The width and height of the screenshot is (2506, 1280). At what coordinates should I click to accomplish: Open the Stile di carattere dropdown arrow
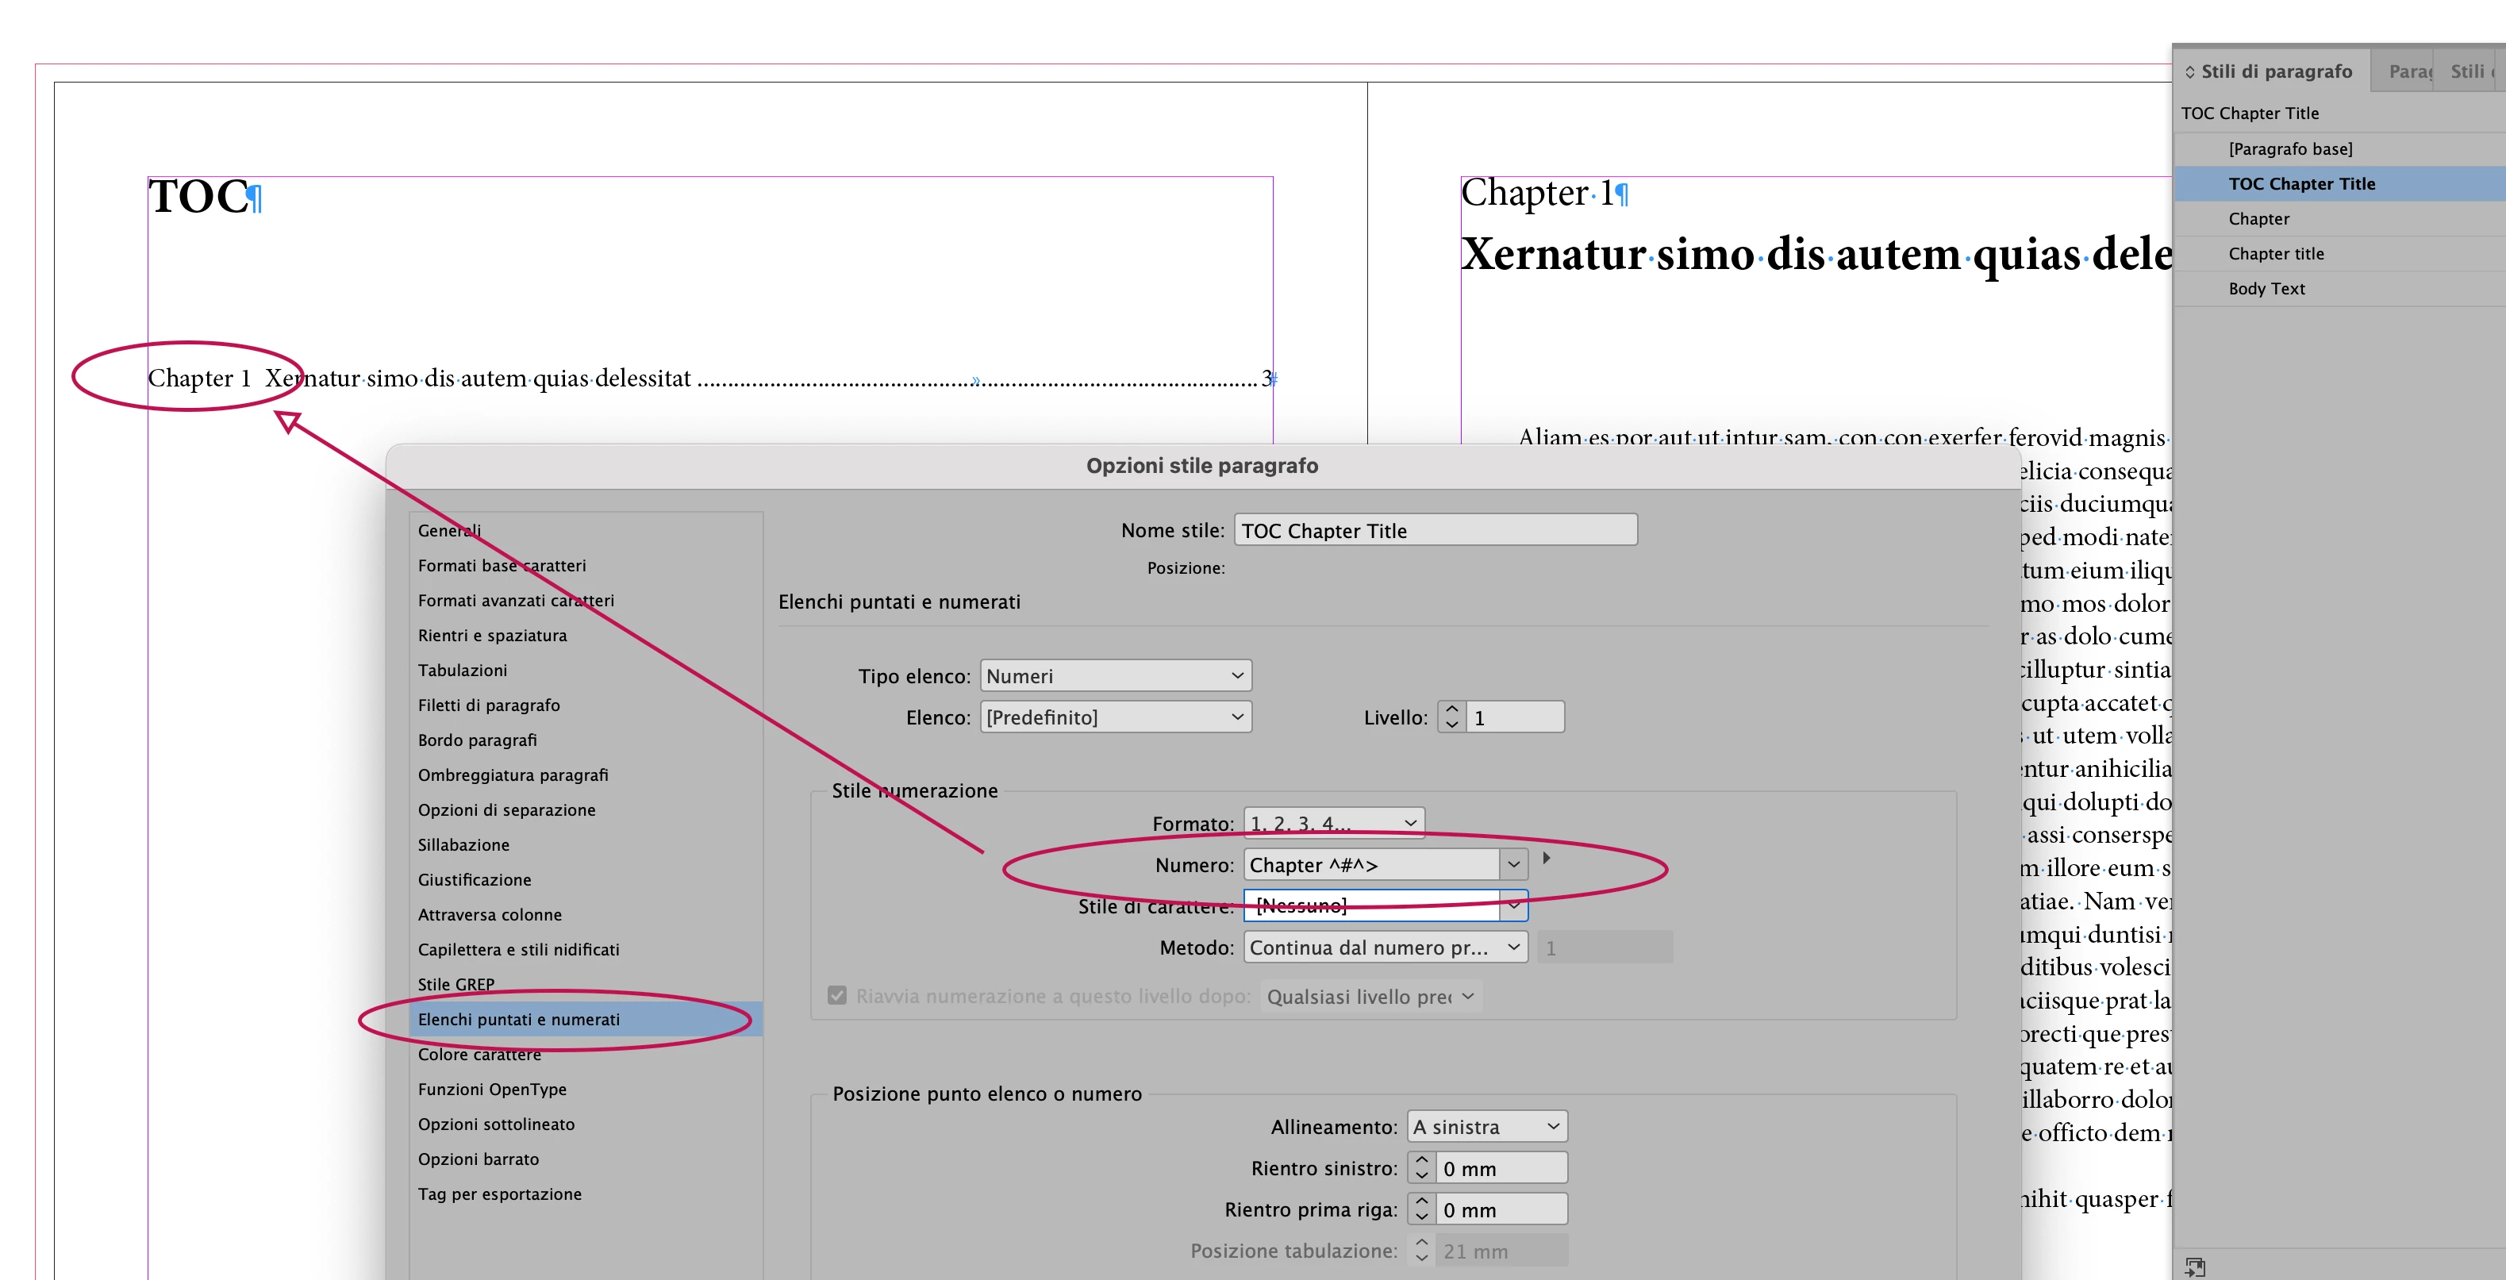tap(1514, 905)
